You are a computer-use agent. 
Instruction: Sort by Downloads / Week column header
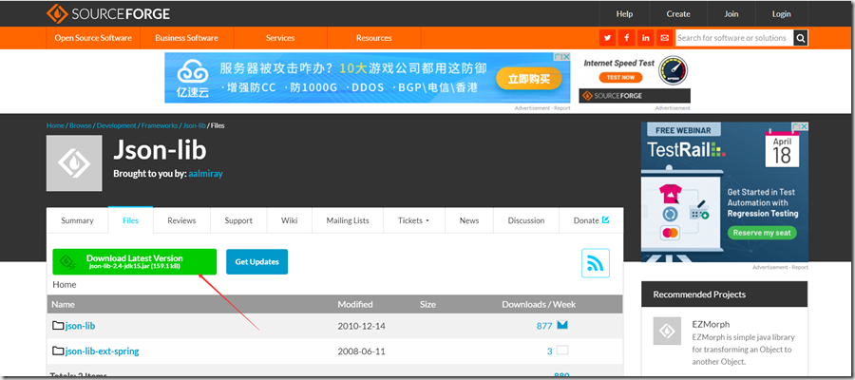click(539, 304)
